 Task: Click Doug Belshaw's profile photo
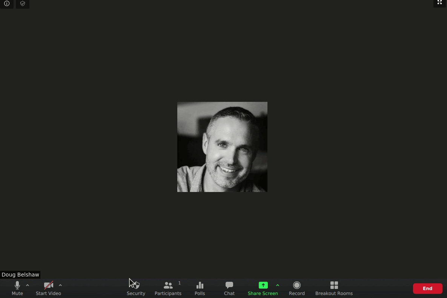[x=222, y=147]
